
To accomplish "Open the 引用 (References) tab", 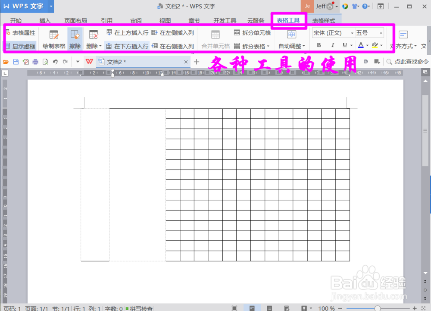I will point(106,21).
